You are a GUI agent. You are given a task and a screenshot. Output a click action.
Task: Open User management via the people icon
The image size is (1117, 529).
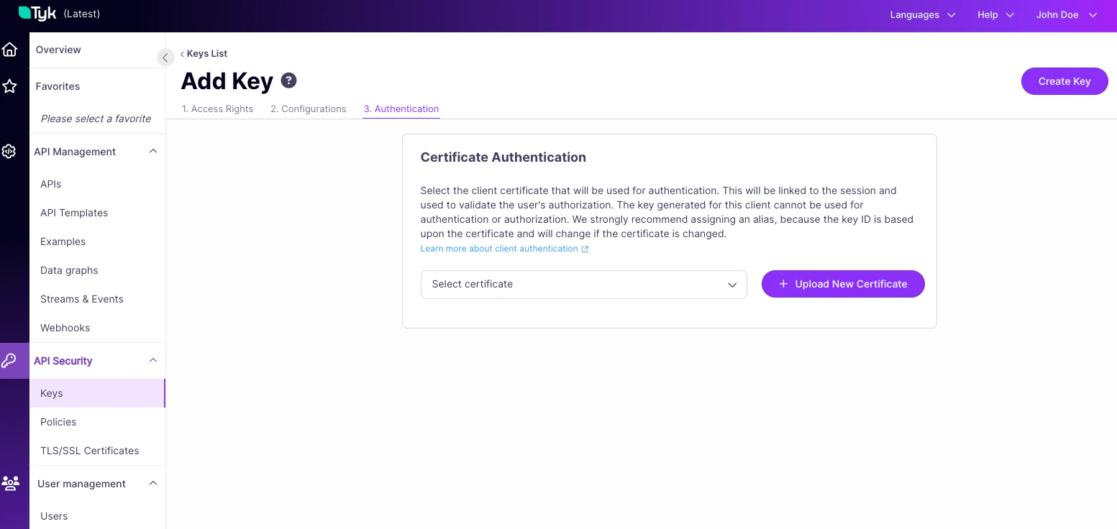pyautogui.click(x=10, y=483)
